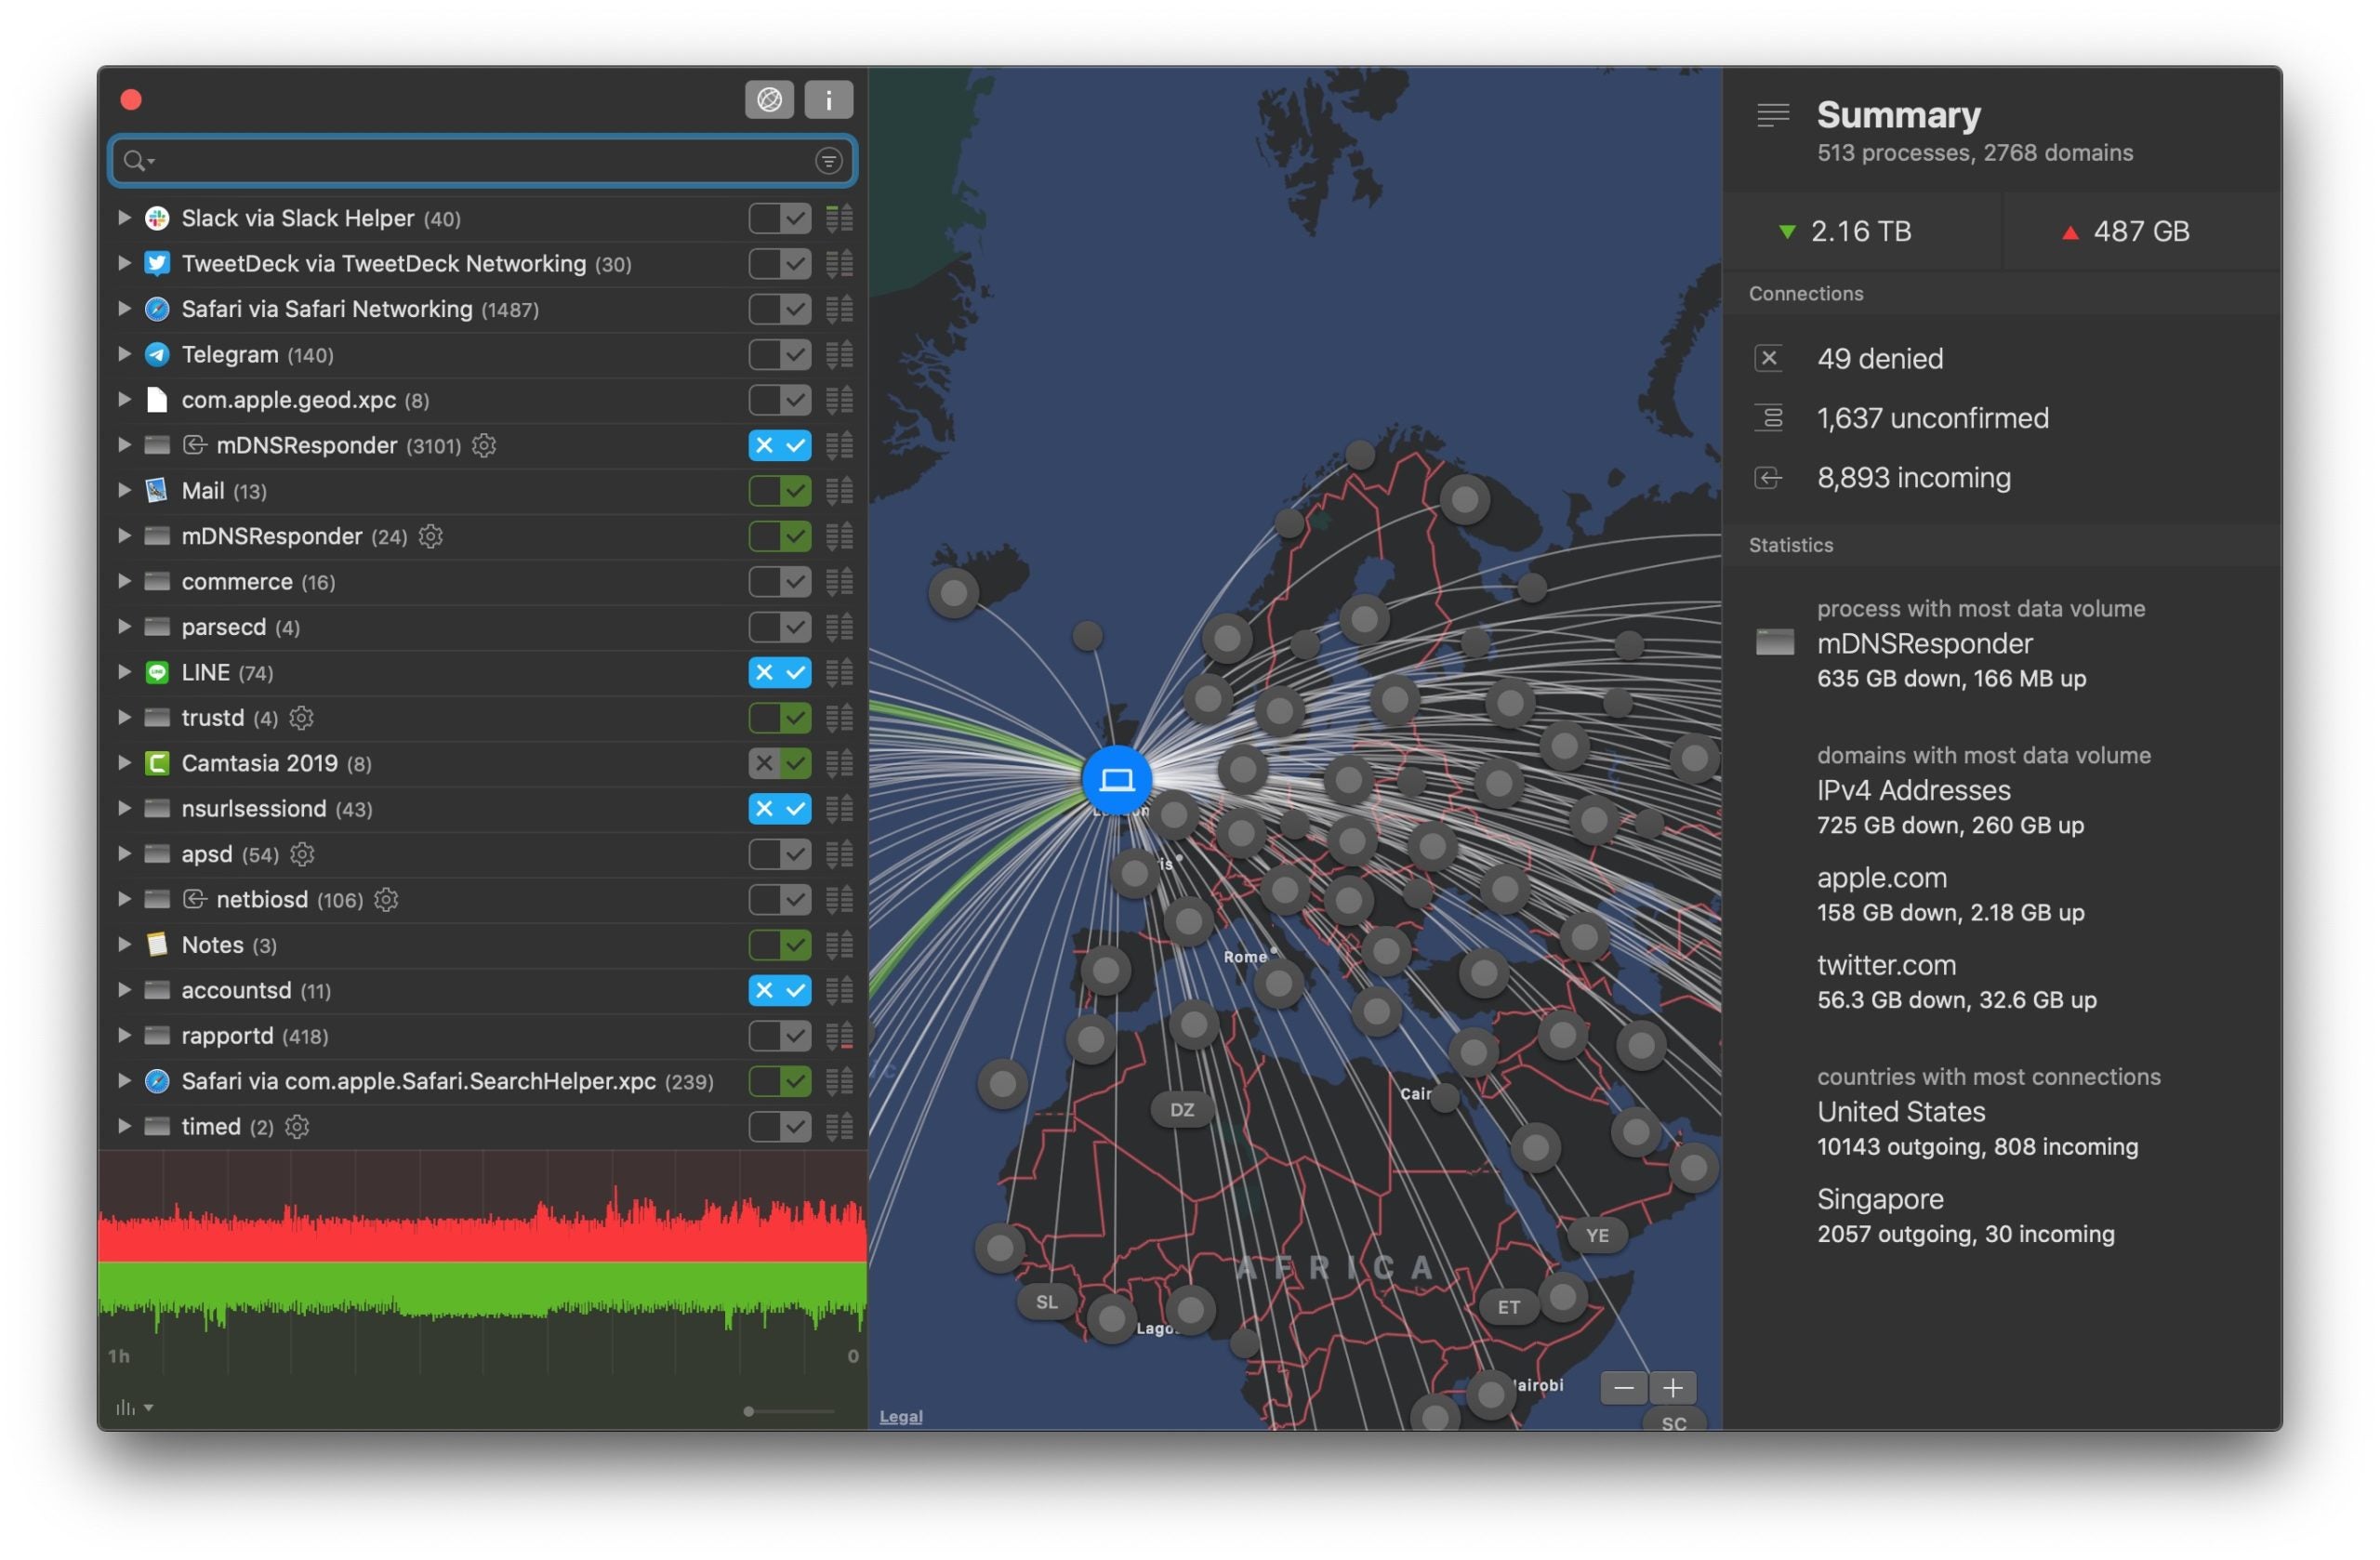2380x1560 pixels.
Task: Click the Summary list icon in the header
Action: coord(1772,115)
